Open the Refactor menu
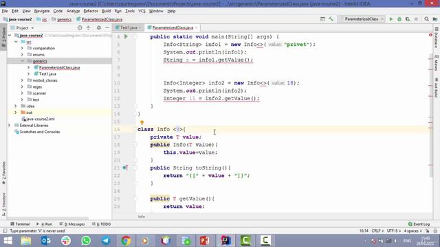 click(x=91, y=11)
